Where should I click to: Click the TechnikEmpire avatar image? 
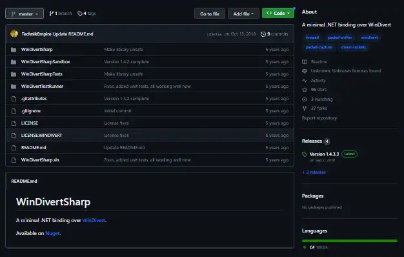point(14,34)
